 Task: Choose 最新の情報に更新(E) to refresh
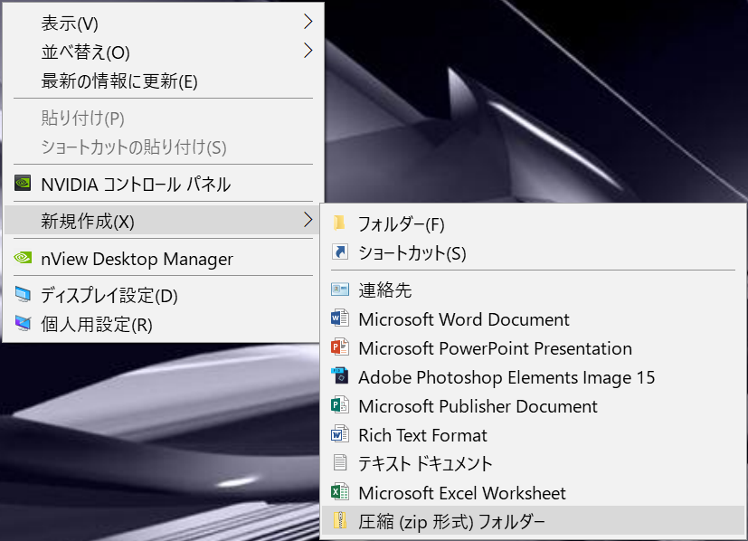coord(163,81)
